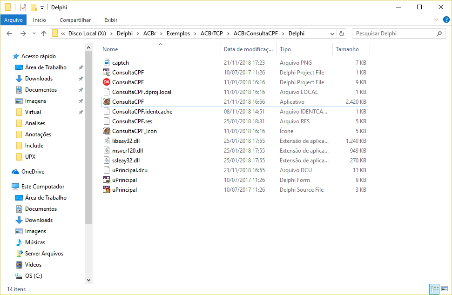Expand the ribbon with the chevron
This screenshot has height=295, width=452.
(436, 20)
